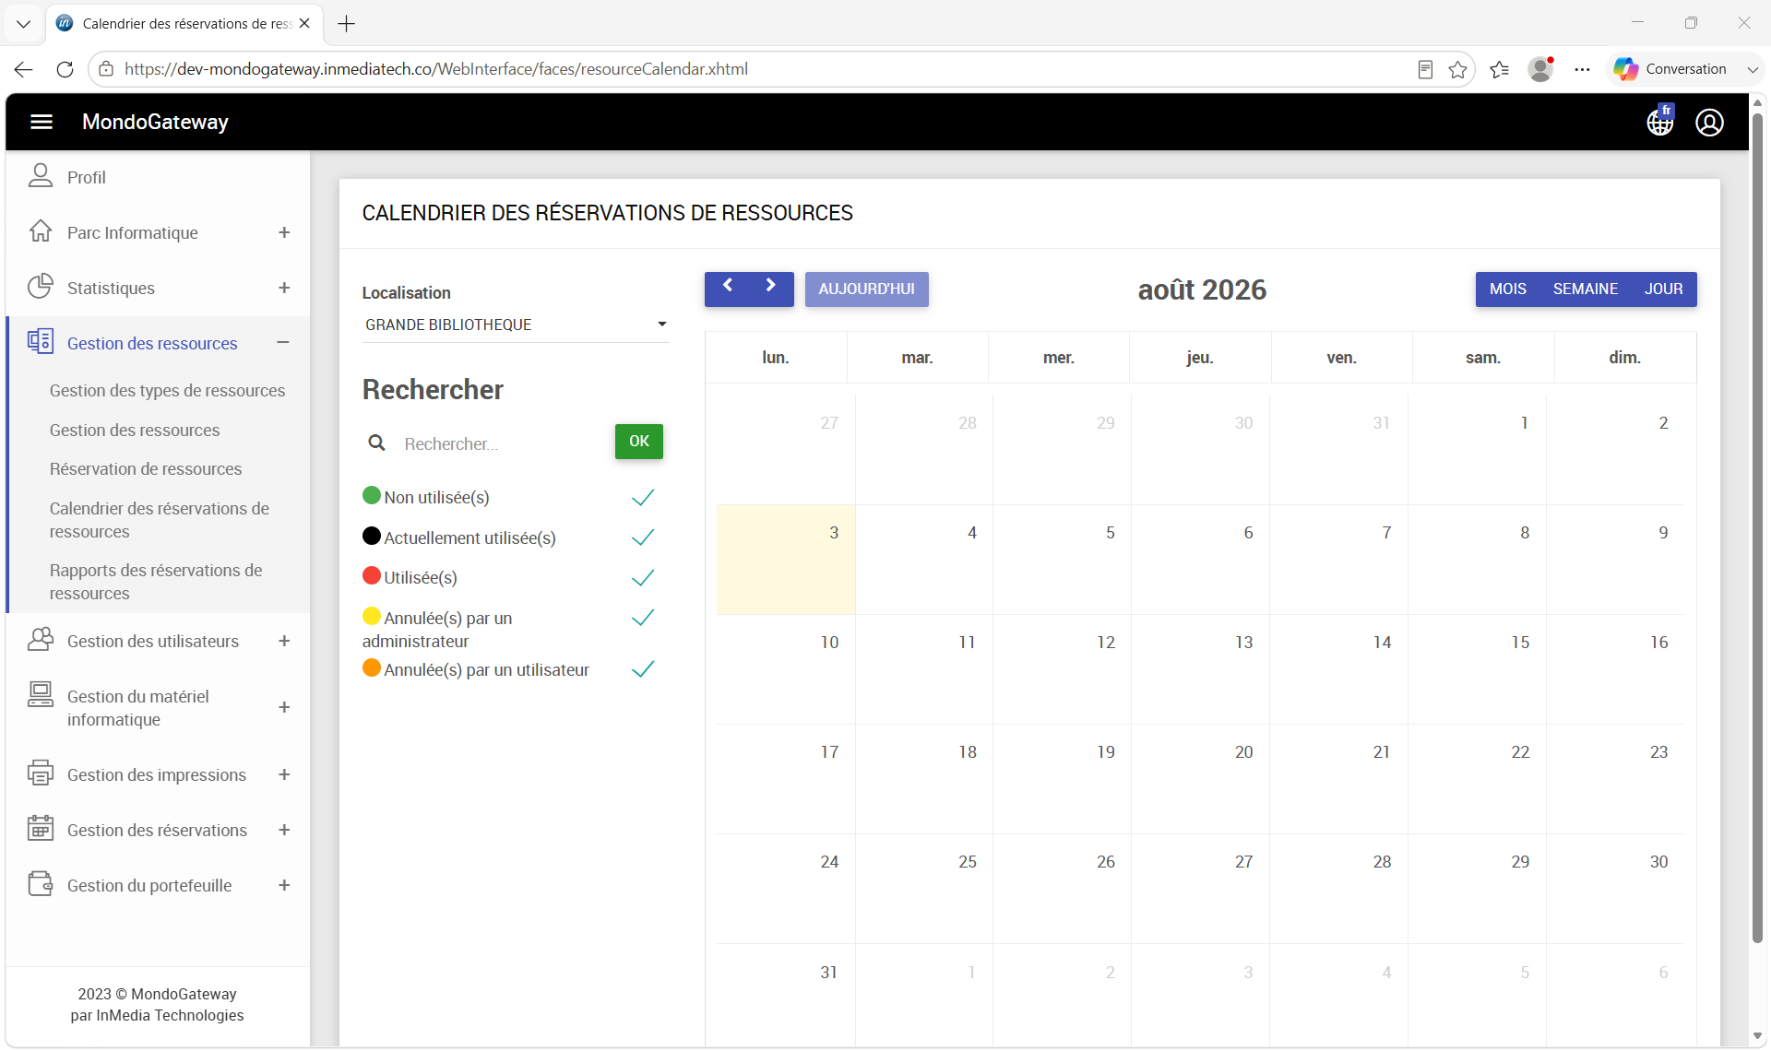Viewport: 1771px width, 1051px height.
Task: Switch to MOIS view
Action: tap(1508, 289)
